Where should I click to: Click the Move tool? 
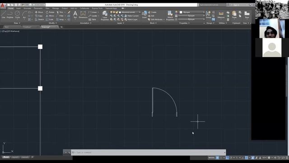tap(39, 12)
